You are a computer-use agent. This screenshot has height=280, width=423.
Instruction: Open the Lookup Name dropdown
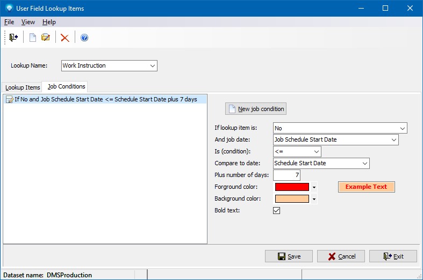[153, 66]
